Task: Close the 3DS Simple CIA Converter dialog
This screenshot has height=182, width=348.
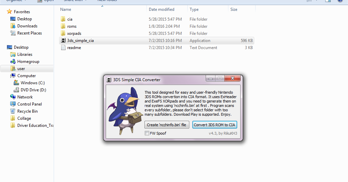Action: (x=232, y=78)
